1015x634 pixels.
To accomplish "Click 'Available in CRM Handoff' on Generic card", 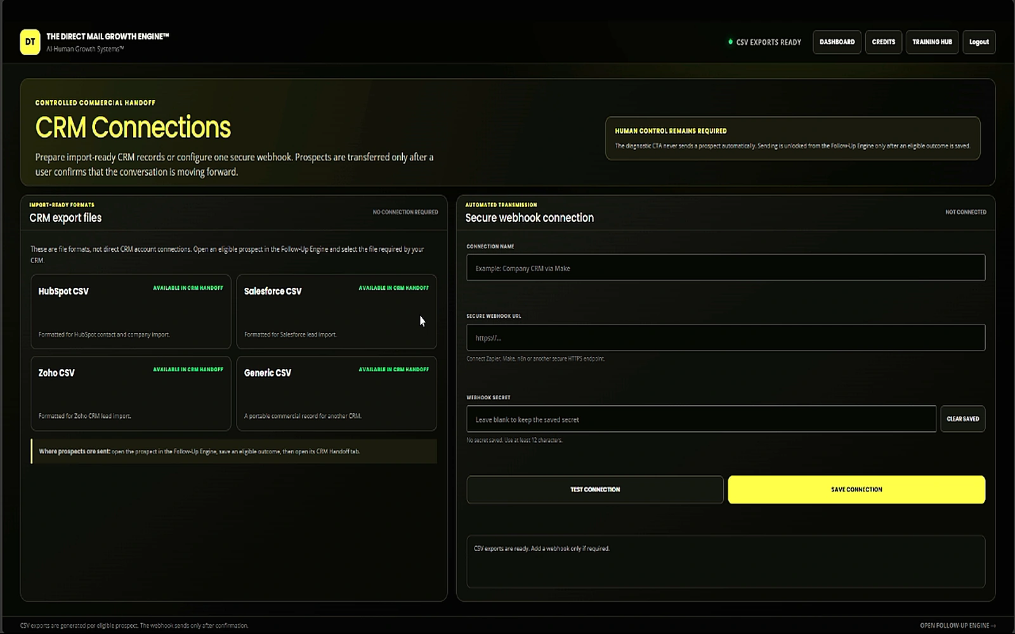I will (x=393, y=369).
